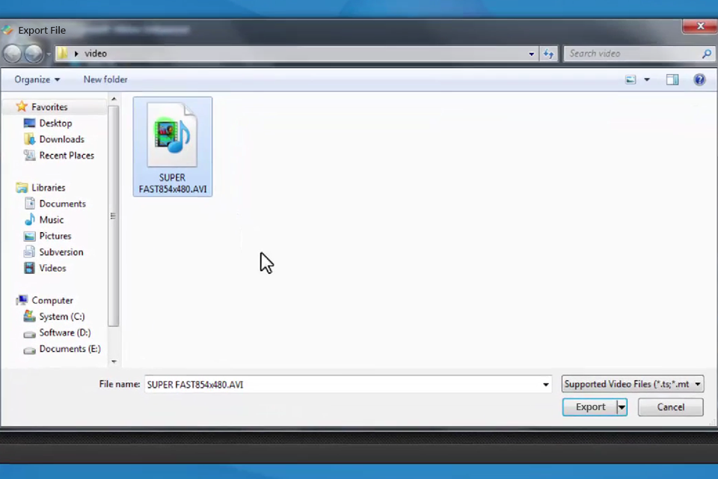
Task: Open Desktop in Favorites
Action: [55, 123]
